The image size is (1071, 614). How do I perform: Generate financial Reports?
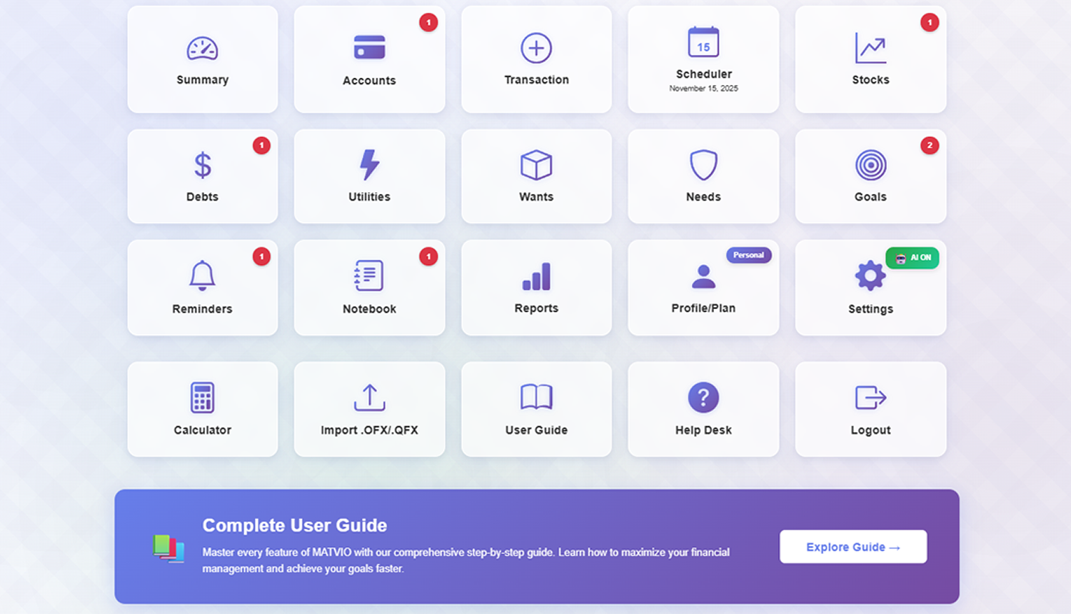pyautogui.click(x=536, y=288)
